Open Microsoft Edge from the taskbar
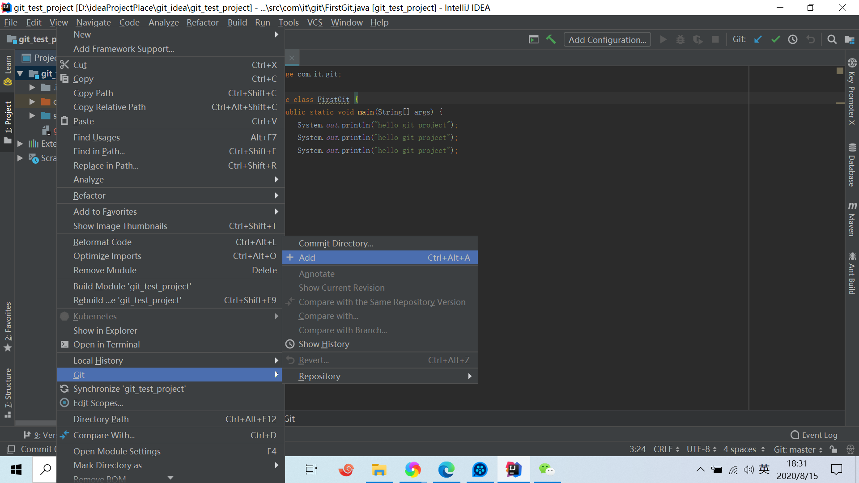859x483 pixels. coord(446,470)
